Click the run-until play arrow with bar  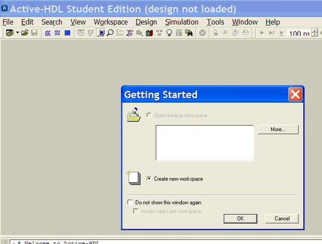[272, 33]
